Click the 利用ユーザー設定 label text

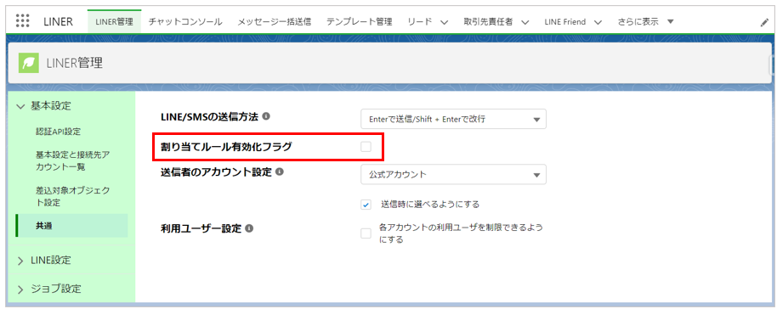201,228
